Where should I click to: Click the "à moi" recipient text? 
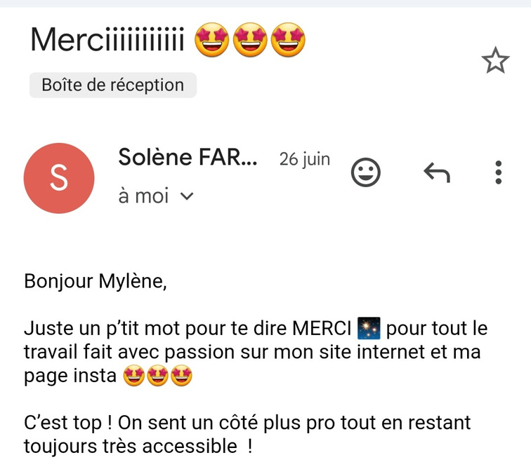pyautogui.click(x=143, y=196)
